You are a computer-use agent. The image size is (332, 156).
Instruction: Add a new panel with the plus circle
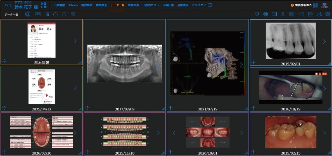tap(64, 14)
